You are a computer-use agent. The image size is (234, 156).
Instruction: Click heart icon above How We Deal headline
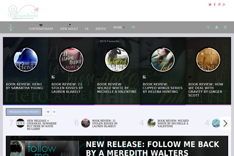(190, 77)
